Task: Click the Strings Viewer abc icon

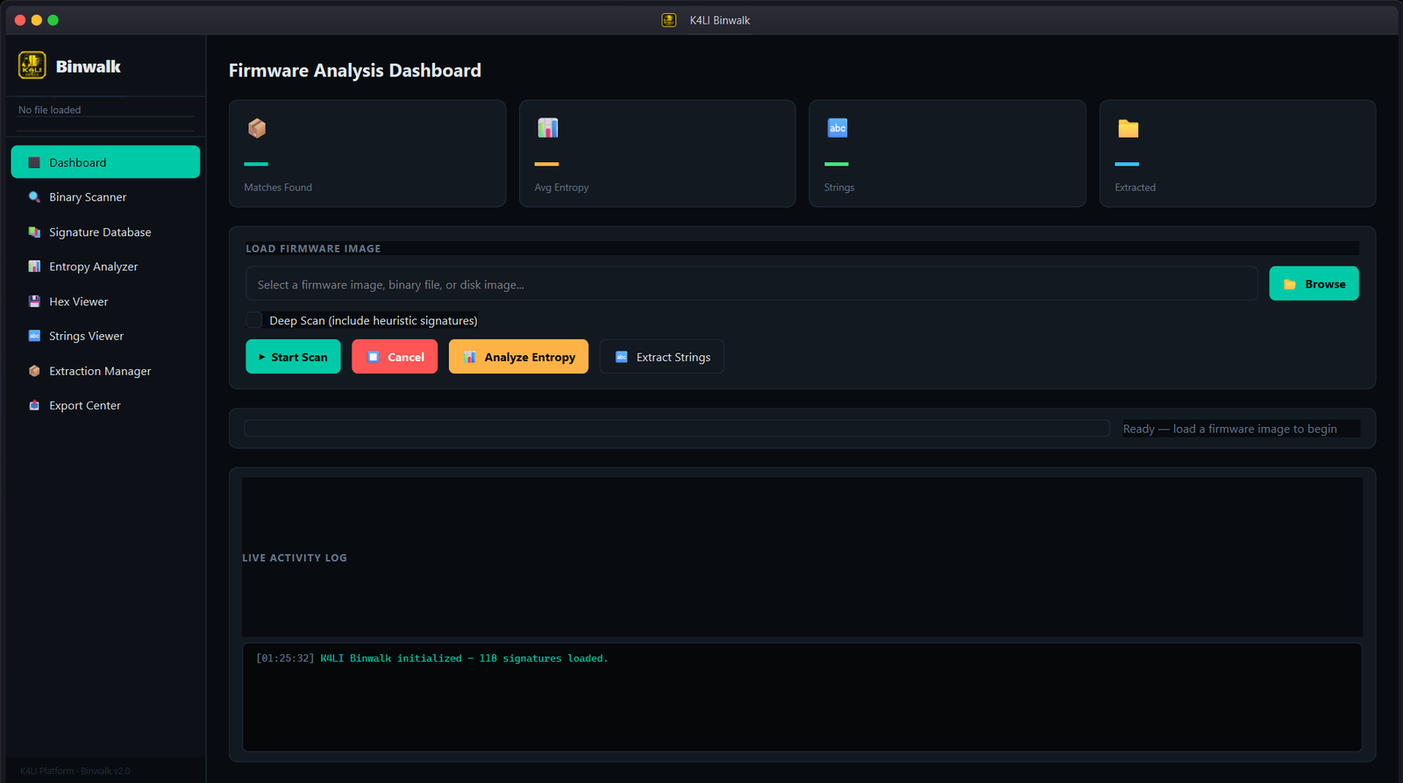Action: pos(34,336)
